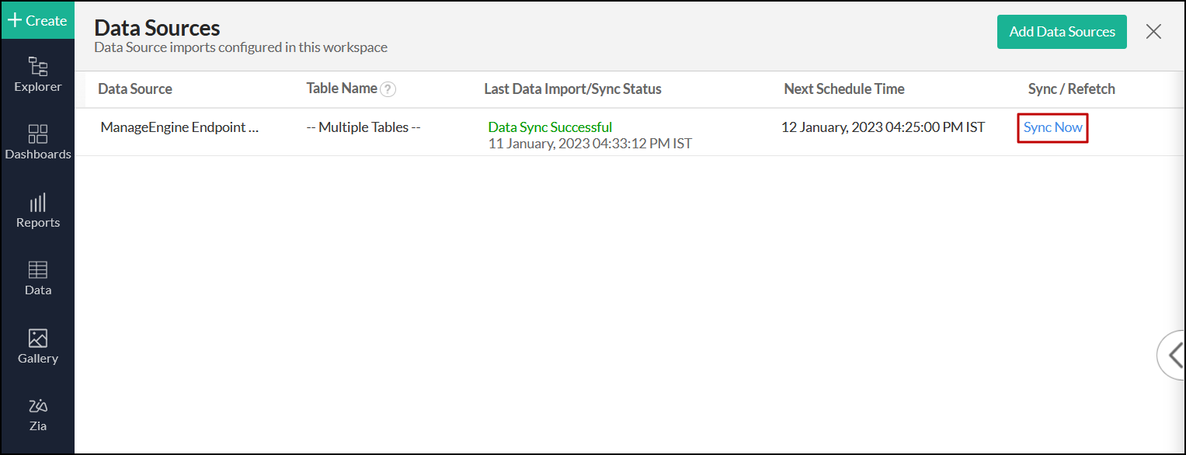Close the Data Sources dialog
Image resolution: width=1186 pixels, height=455 pixels.
pos(1153,32)
